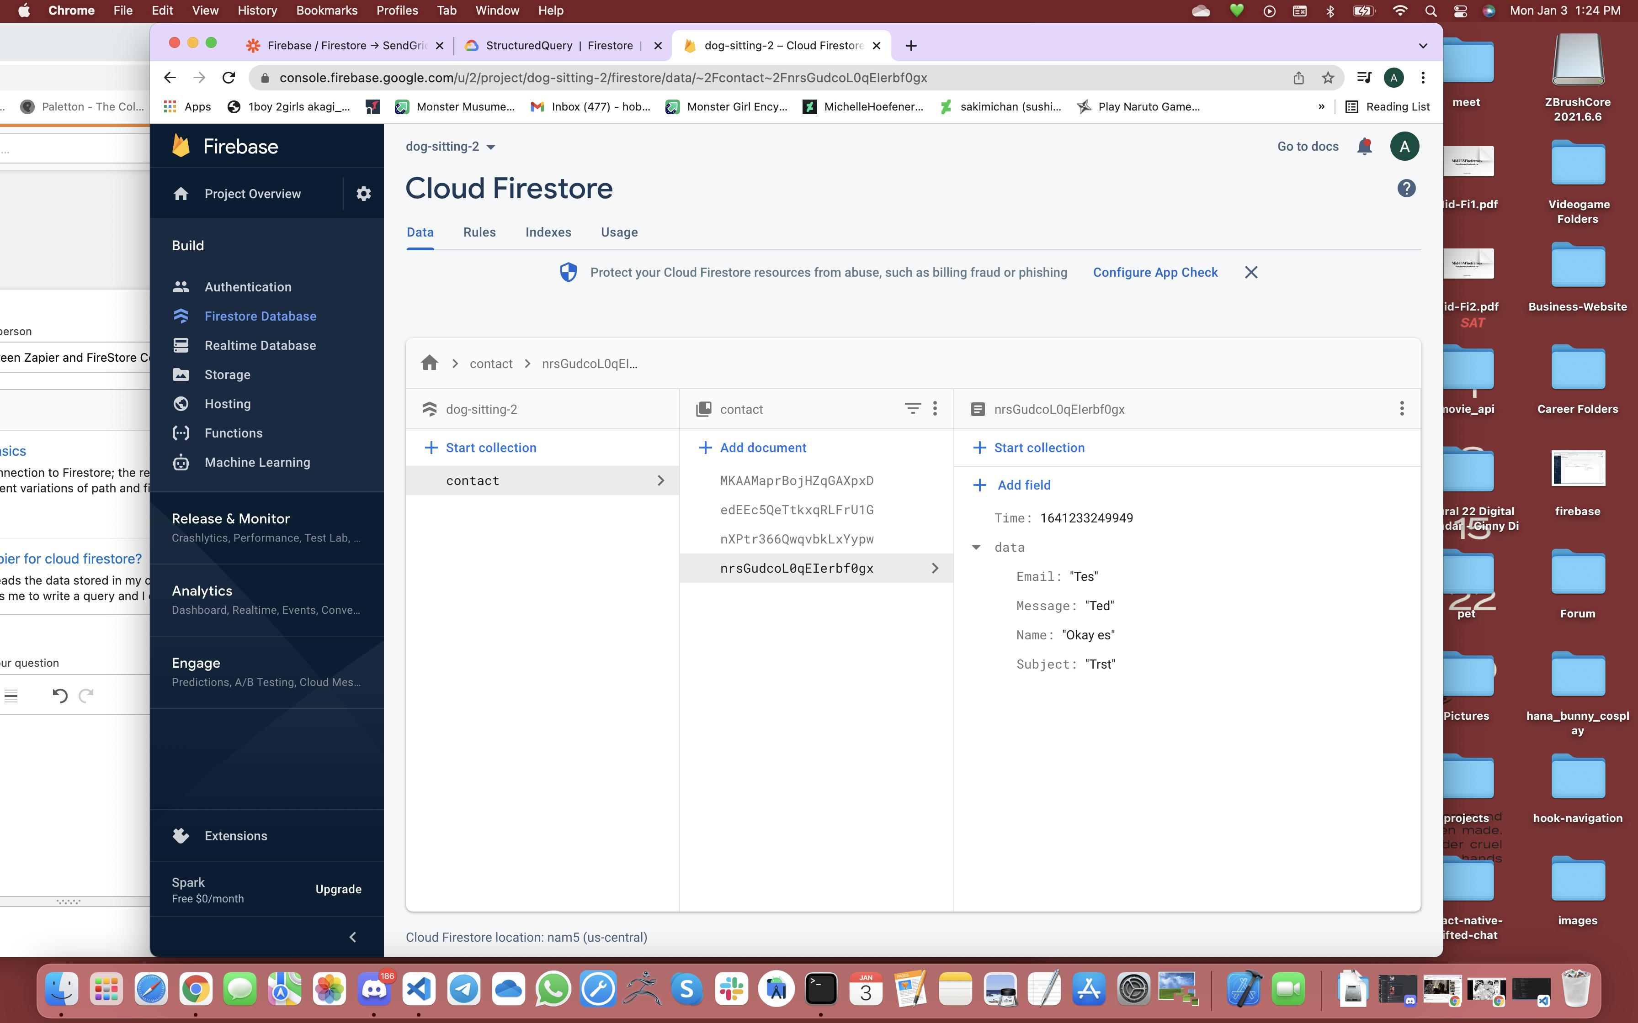Open filter icon in contact collection
Screen dimensions: 1638x1023
[x=912, y=409]
